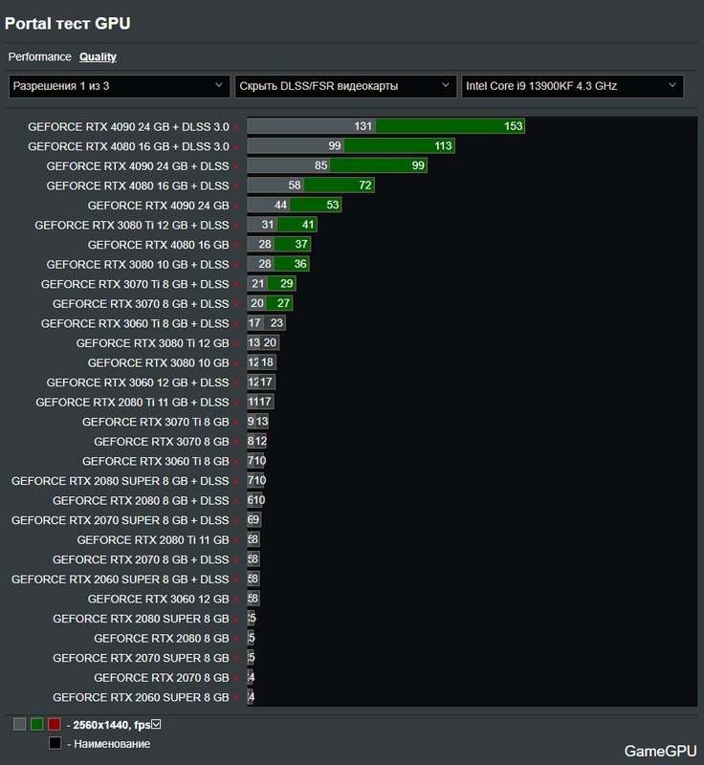Screen dimensions: 704x765
Task: Click the 99 value on RTX 4090 + DLSS bar
Action: (418, 165)
